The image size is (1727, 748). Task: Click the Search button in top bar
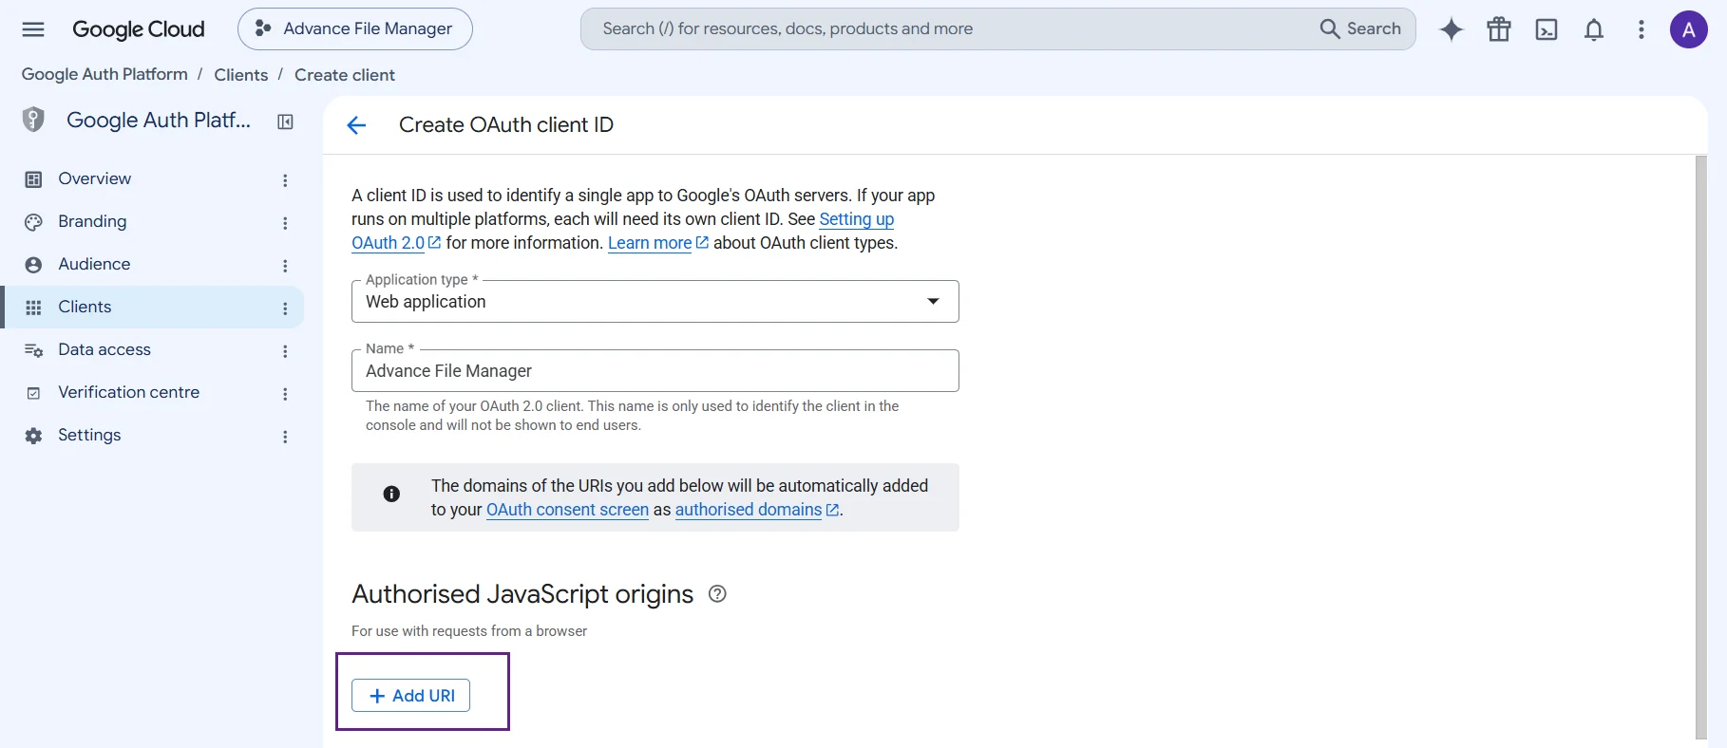point(1360,29)
